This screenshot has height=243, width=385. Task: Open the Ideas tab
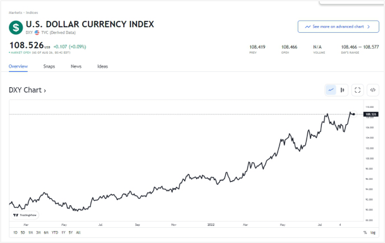[102, 66]
